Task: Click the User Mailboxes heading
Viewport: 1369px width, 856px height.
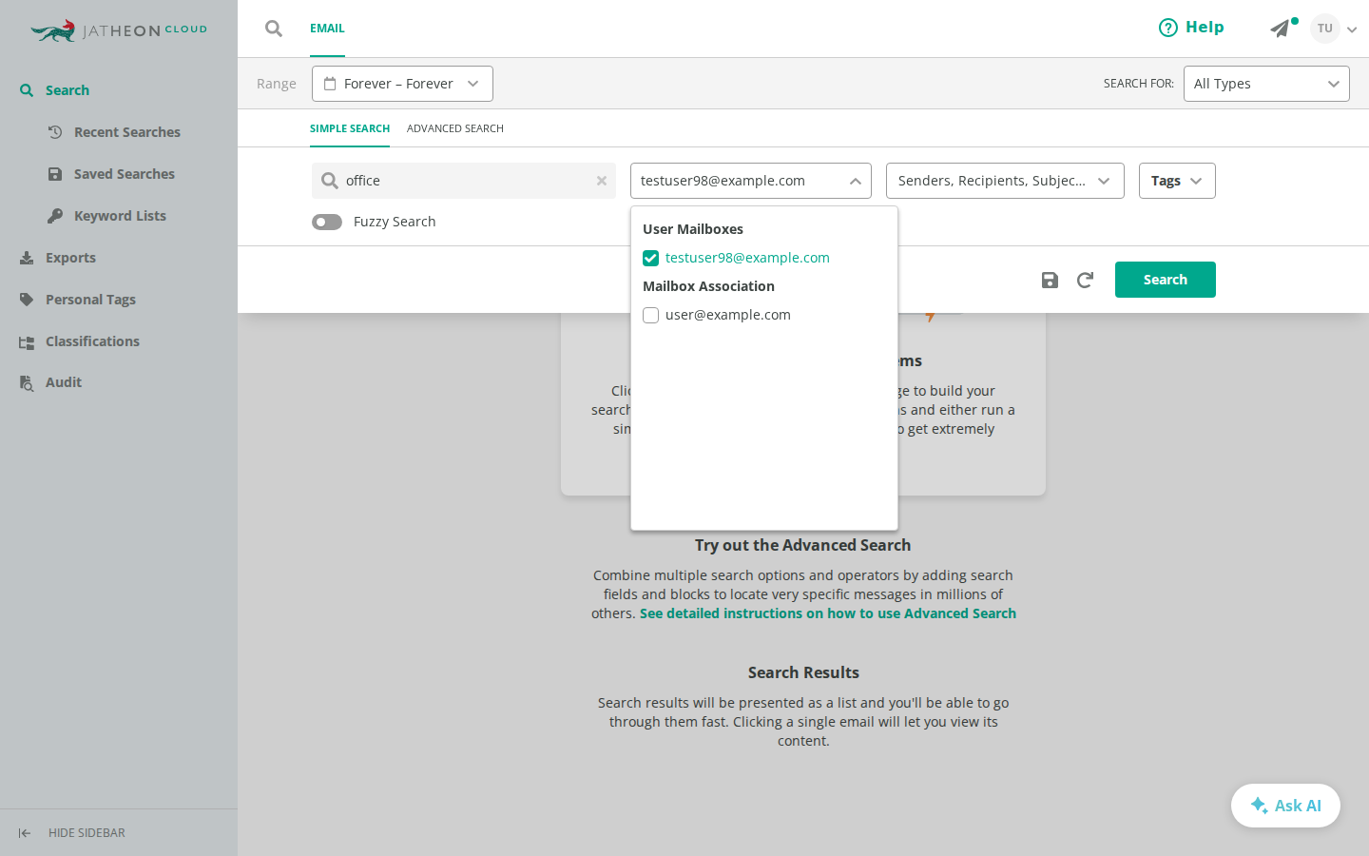Action: [693, 229]
